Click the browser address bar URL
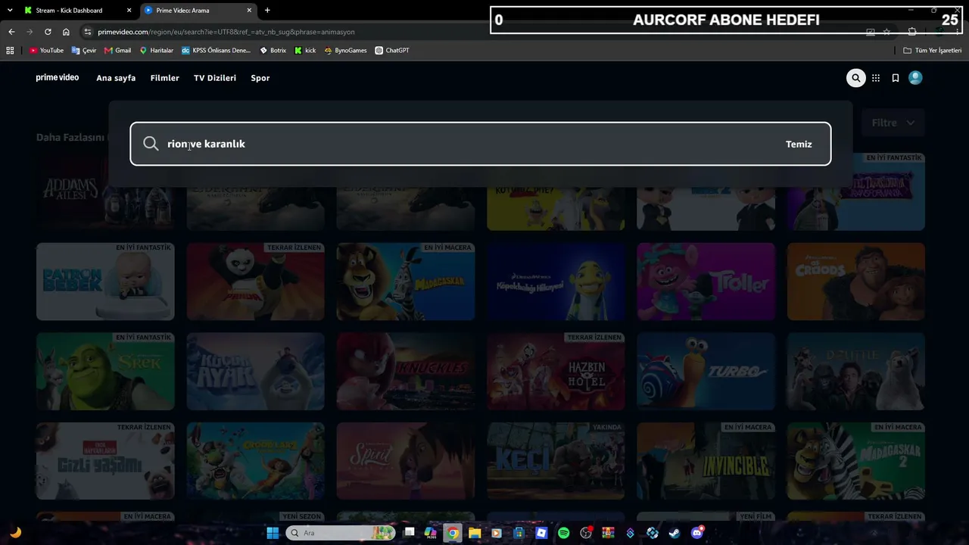 [226, 32]
